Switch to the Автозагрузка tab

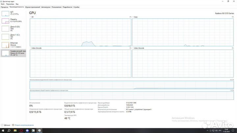pyautogui.click(x=46, y=7)
